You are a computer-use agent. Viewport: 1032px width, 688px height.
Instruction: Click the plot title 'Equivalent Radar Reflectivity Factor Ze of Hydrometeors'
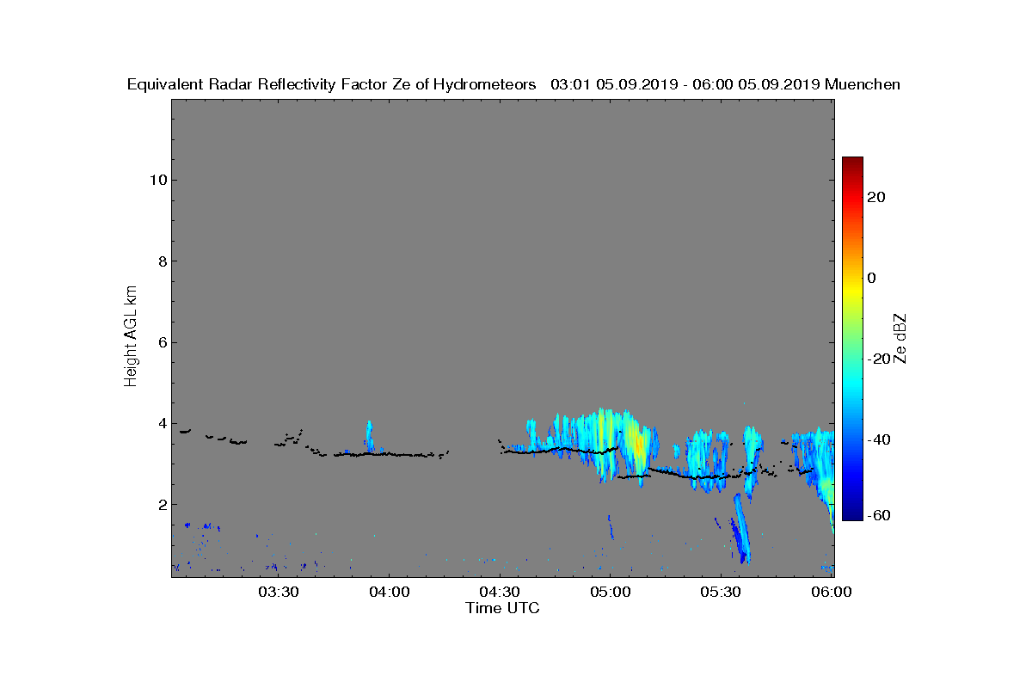[332, 84]
